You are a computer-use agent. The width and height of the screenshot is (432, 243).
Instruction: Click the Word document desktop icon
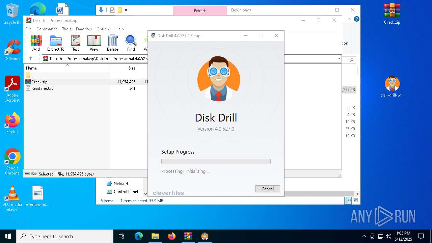(x=62, y=9)
